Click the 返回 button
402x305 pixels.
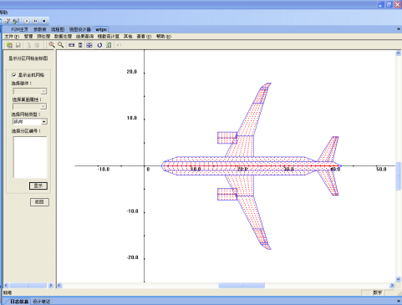click(x=39, y=202)
